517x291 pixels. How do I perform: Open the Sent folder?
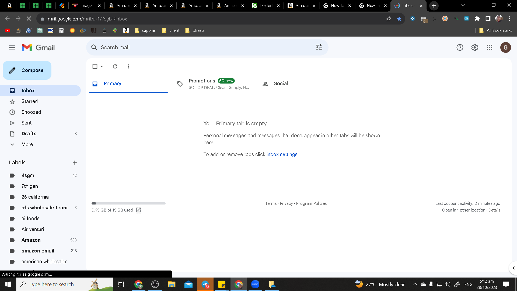pos(40,123)
